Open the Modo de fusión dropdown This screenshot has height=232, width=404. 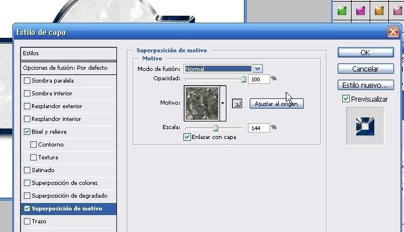pyautogui.click(x=257, y=69)
